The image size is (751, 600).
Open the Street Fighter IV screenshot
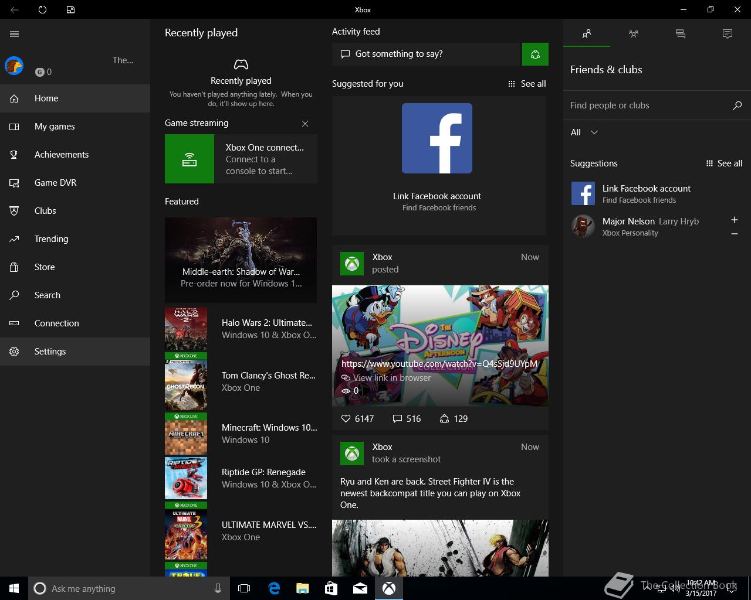coord(440,548)
